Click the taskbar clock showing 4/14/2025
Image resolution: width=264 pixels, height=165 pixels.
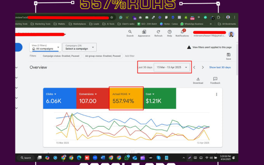coord(226,158)
